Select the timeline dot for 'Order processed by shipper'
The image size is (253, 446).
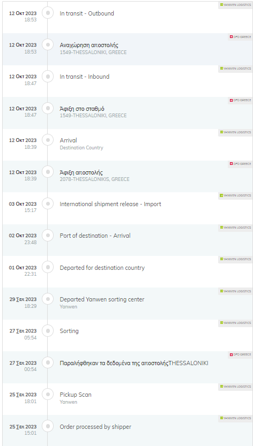[x=48, y=426]
